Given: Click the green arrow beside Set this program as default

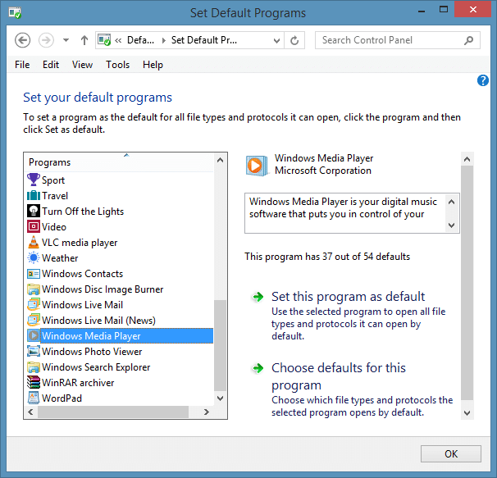Looking at the screenshot, I should tap(258, 297).
